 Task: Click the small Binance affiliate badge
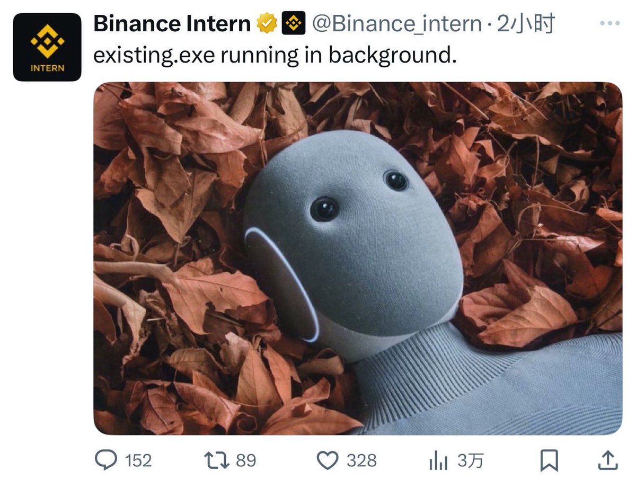click(x=293, y=23)
